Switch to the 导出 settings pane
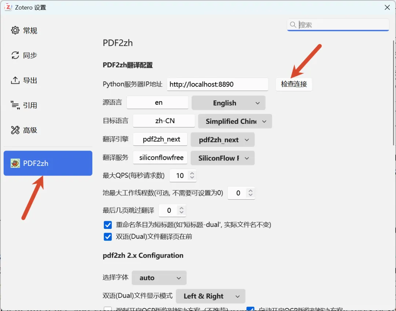396x311 pixels. coord(48,80)
